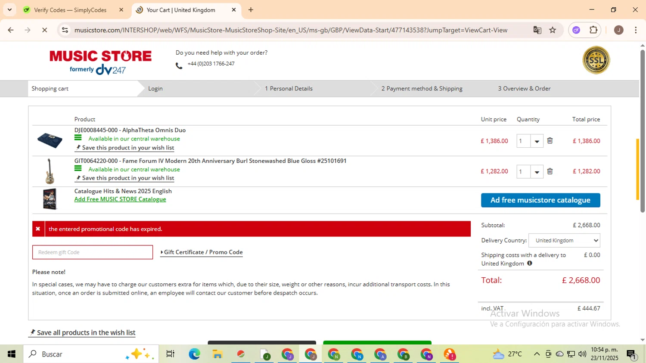Close the Verify Codes — SimplyCodes tab

pyautogui.click(x=121, y=10)
